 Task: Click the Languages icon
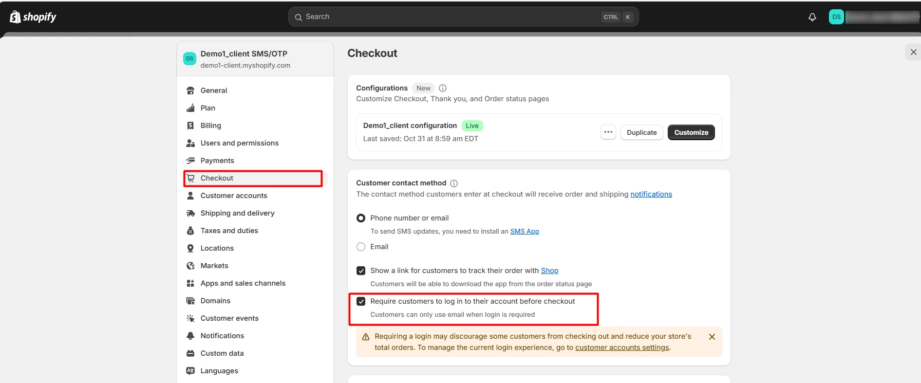tap(190, 371)
